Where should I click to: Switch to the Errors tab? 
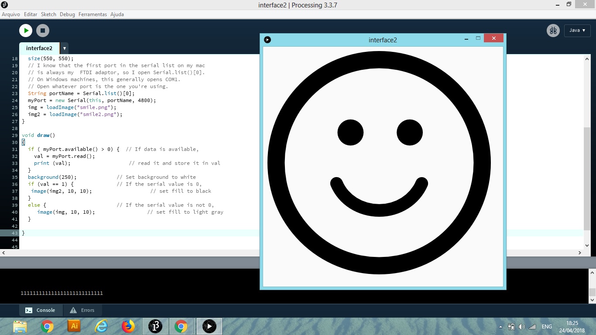tap(83, 310)
